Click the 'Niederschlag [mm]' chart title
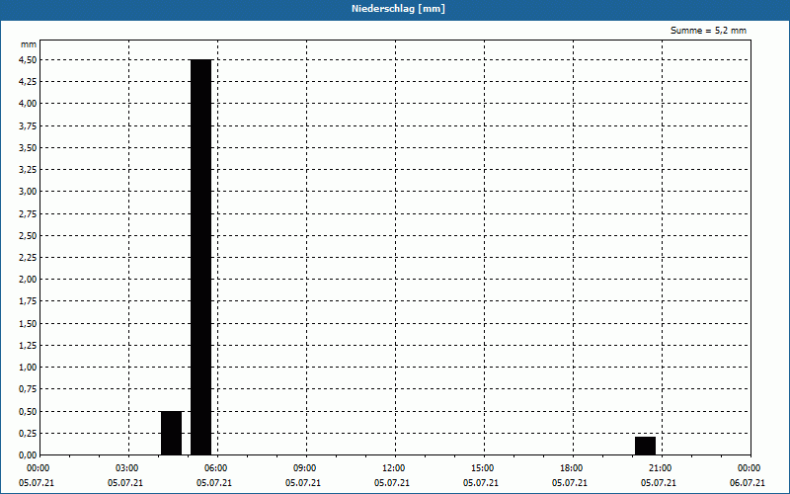 click(x=398, y=9)
